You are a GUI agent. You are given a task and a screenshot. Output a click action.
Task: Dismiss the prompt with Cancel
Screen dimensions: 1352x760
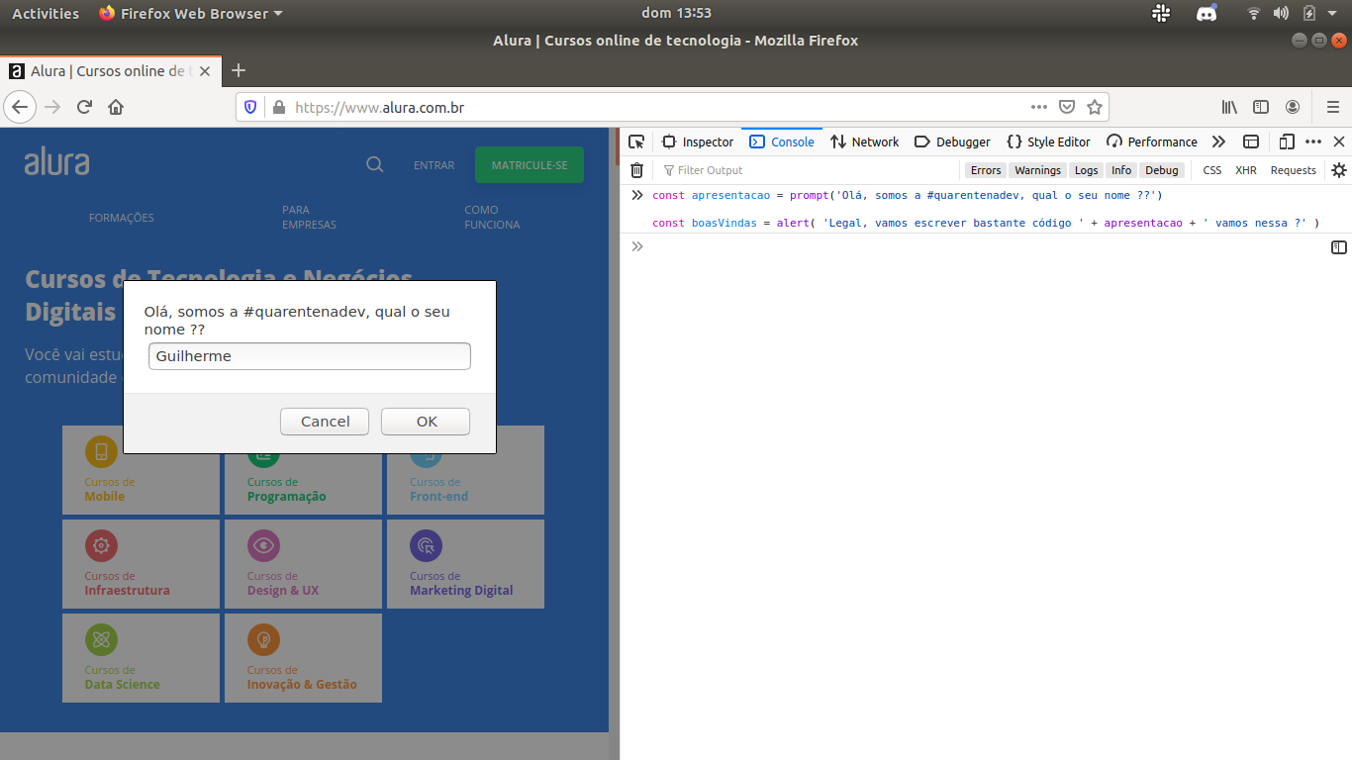(325, 422)
